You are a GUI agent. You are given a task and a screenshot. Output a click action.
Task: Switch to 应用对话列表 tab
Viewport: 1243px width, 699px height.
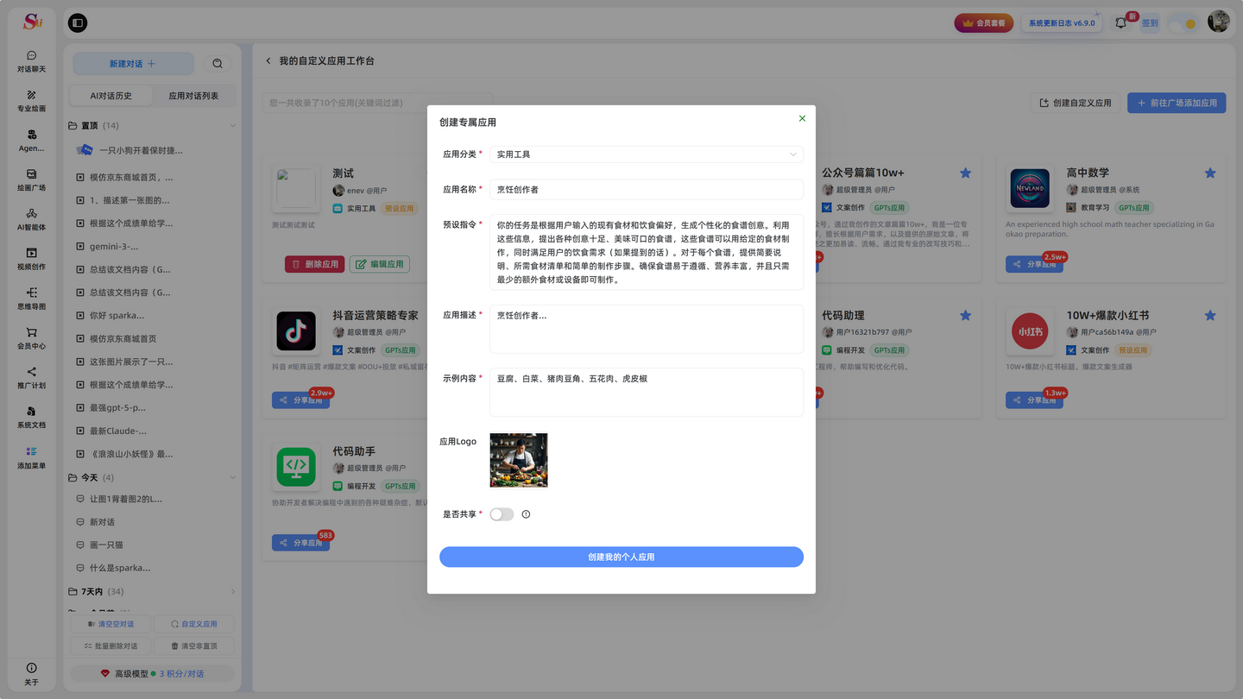(193, 96)
